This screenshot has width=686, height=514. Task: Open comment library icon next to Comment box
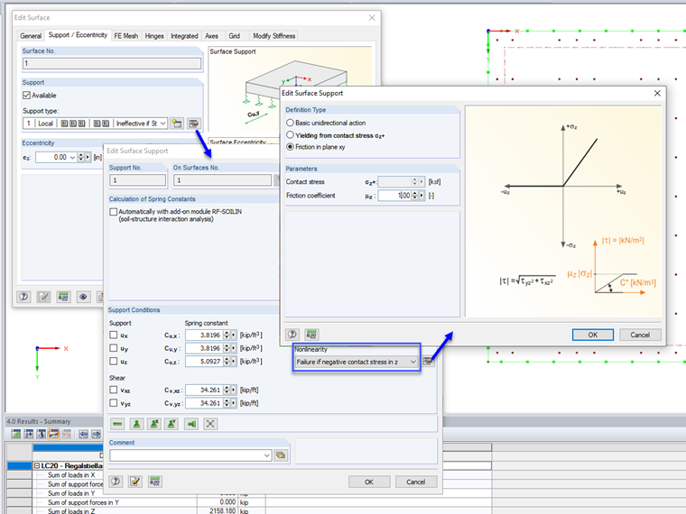coord(281,455)
